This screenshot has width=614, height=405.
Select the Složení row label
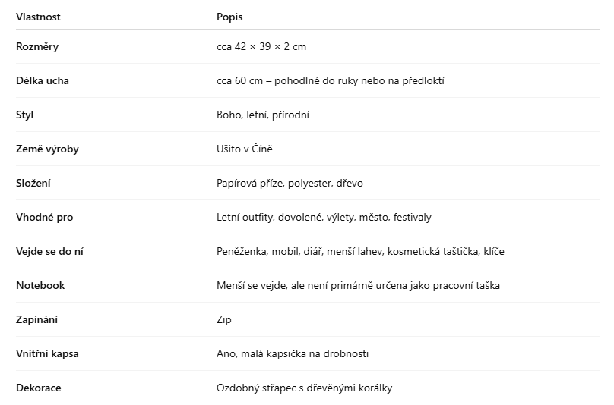tap(33, 183)
